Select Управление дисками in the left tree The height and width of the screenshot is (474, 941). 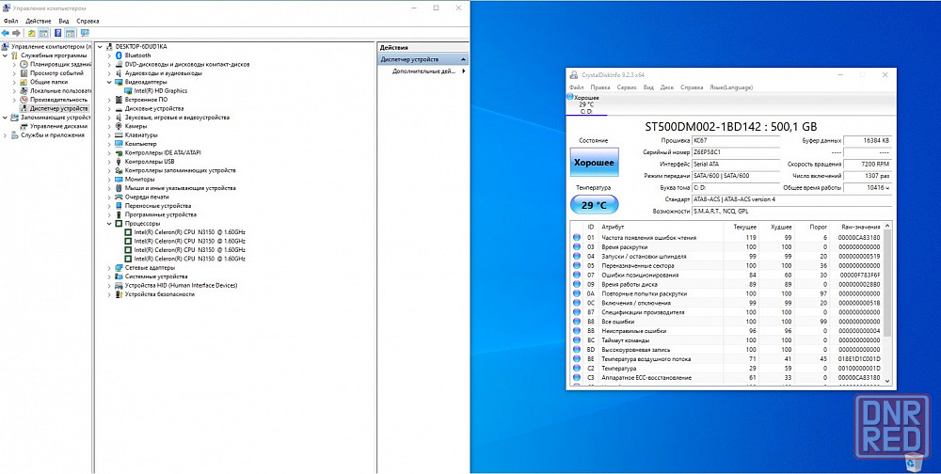click(58, 126)
